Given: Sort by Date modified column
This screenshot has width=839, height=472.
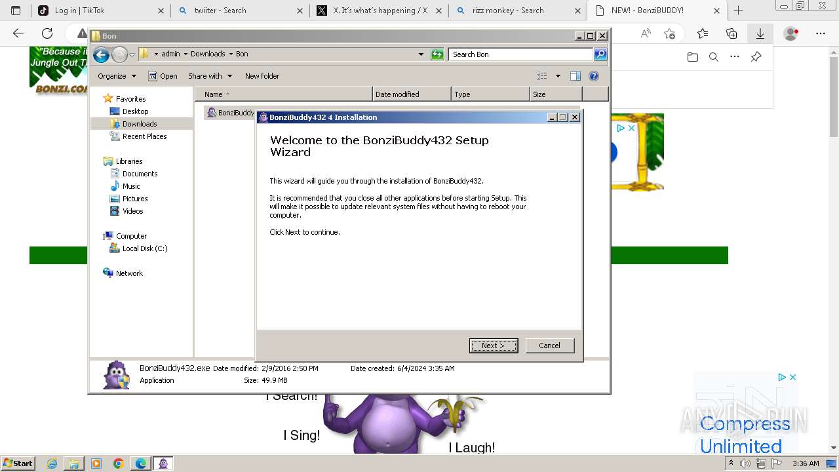Looking at the screenshot, I should click(412, 94).
